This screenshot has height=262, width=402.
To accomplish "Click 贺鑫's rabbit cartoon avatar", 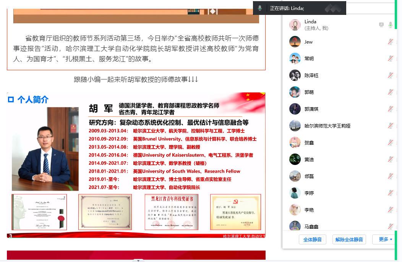I will tap(295, 142).
